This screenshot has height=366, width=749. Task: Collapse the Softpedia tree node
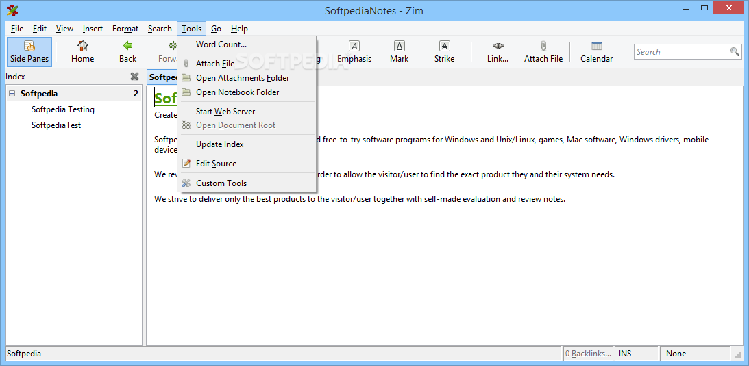pos(12,94)
